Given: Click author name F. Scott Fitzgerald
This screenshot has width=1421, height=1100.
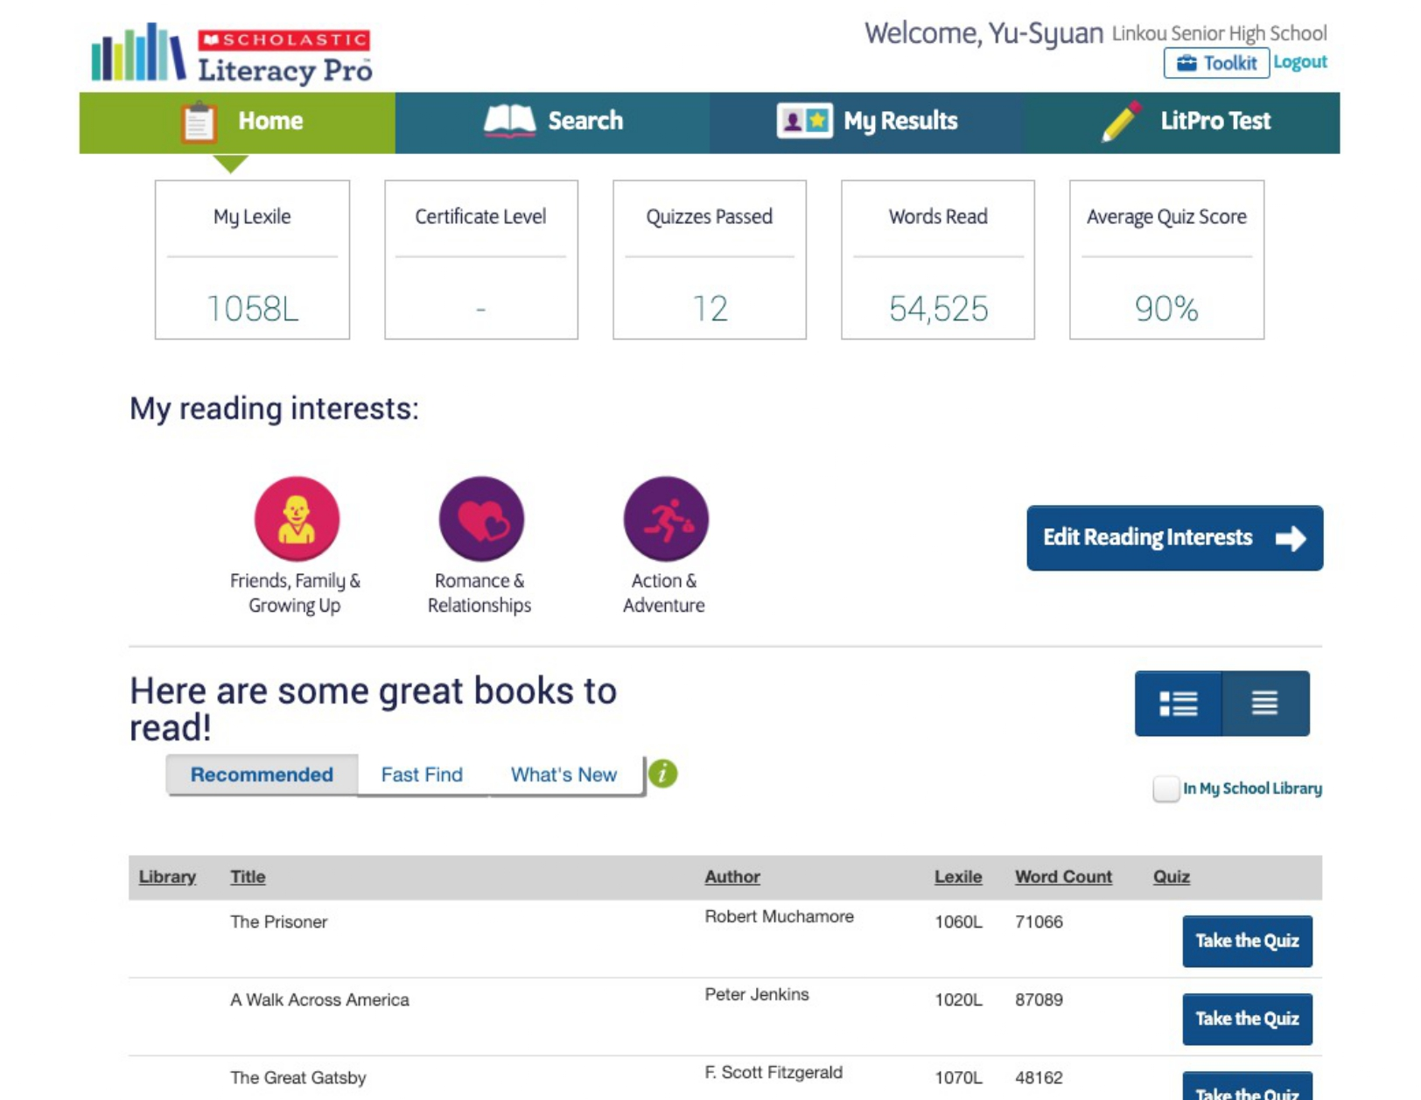Looking at the screenshot, I should tap(773, 1072).
